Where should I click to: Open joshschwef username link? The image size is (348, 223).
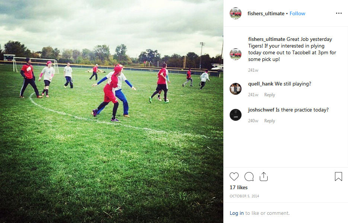click(x=261, y=110)
